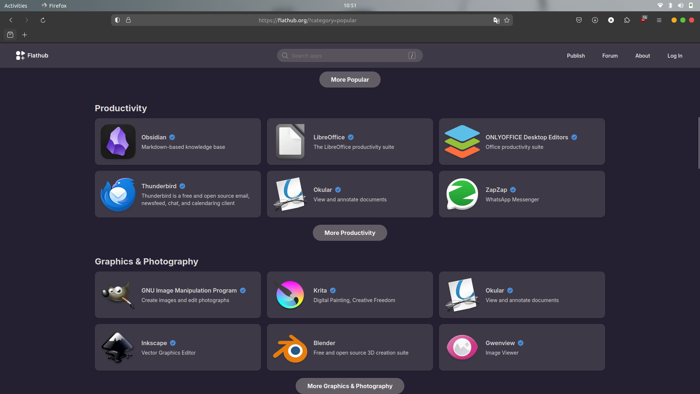Click the page vertical scrollbar
Viewport: 700px width, 394px height.
pos(699,143)
